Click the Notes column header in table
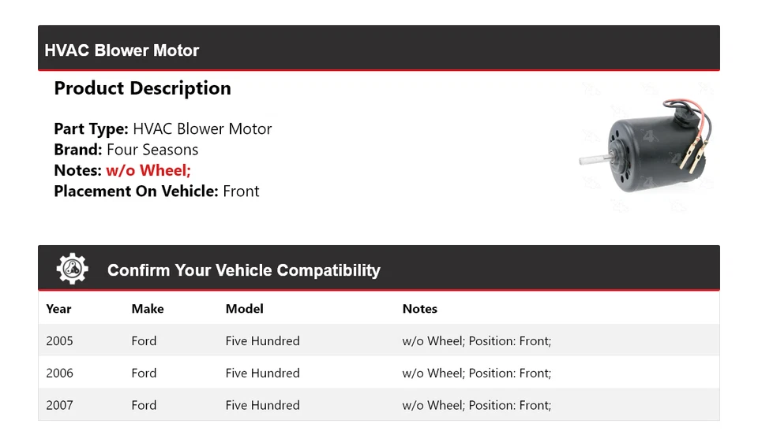 [x=419, y=309]
